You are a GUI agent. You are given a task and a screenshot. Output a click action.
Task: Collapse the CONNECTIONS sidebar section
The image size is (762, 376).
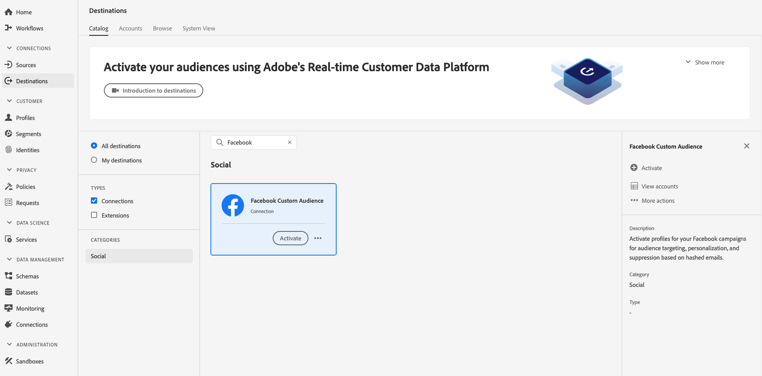pyautogui.click(x=9, y=48)
